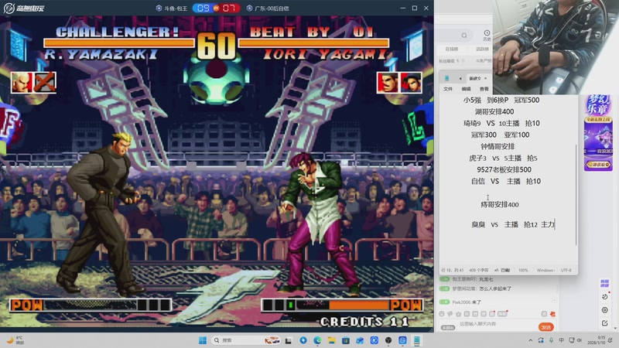The image size is (619, 348).
Task: Click the Notepad tab scroll-left arrow
Action: (460, 79)
